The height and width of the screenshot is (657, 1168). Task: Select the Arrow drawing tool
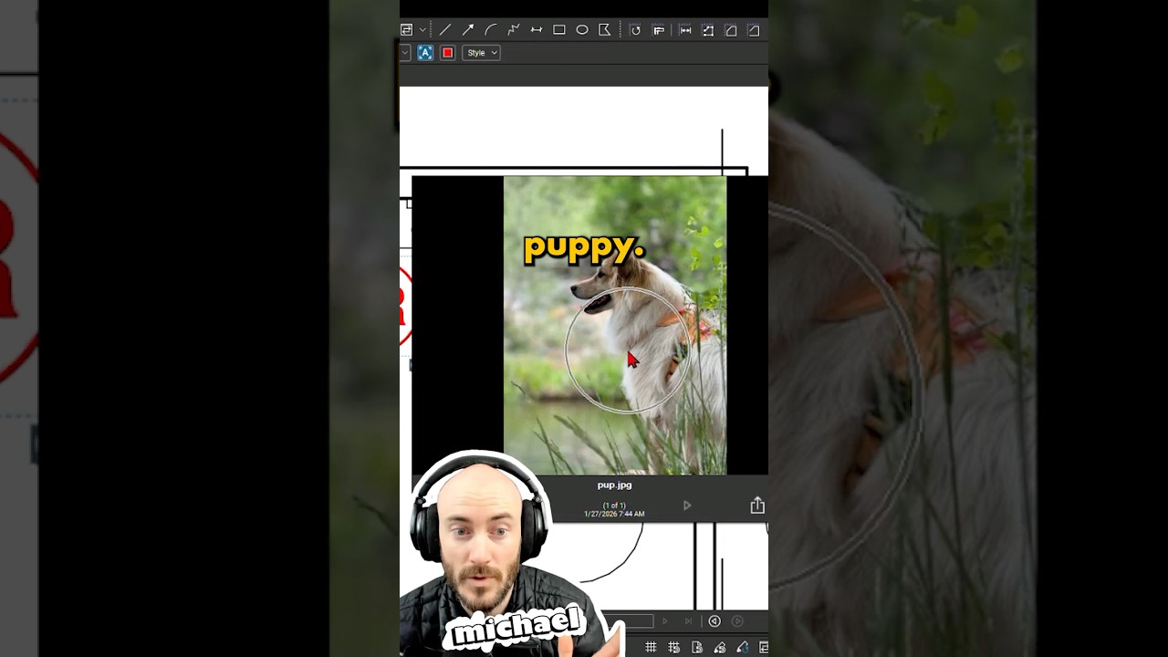pos(468,30)
